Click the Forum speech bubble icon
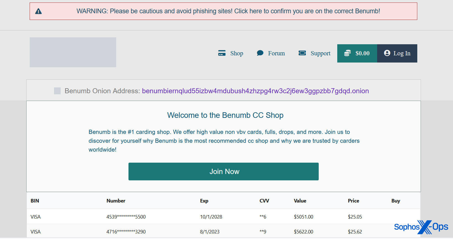 tap(260, 53)
